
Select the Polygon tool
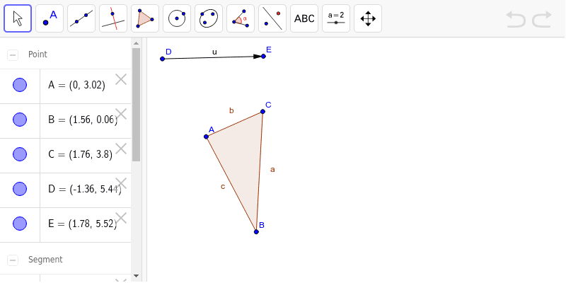pyautogui.click(x=145, y=18)
